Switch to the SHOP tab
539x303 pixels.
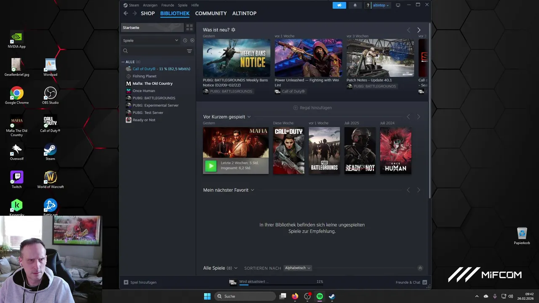point(148,13)
